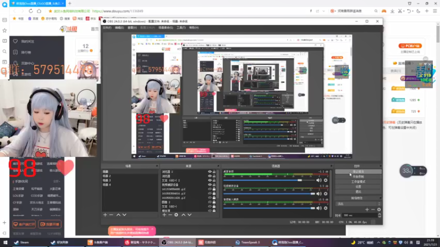This screenshot has width=440, height=247.
Task: Remove scene transition with minus icon
Action: point(373,210)
